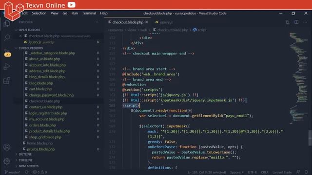Open _sidebar_categorie.blade.php file
This screenshot has height=175, width=312.
tap(52, 53)
